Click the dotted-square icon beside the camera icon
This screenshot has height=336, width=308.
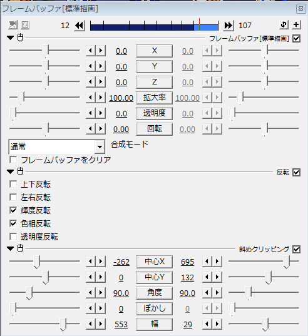coord(25,25)
